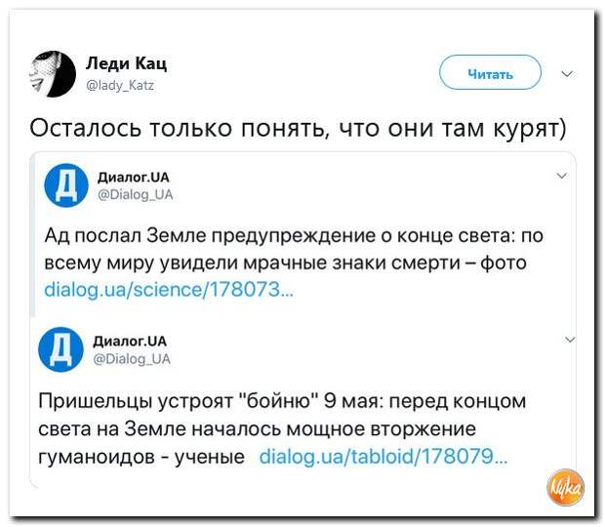
Task: Open Диалог.UA name in first quoted tweet
Action: [x=133, y=177]
